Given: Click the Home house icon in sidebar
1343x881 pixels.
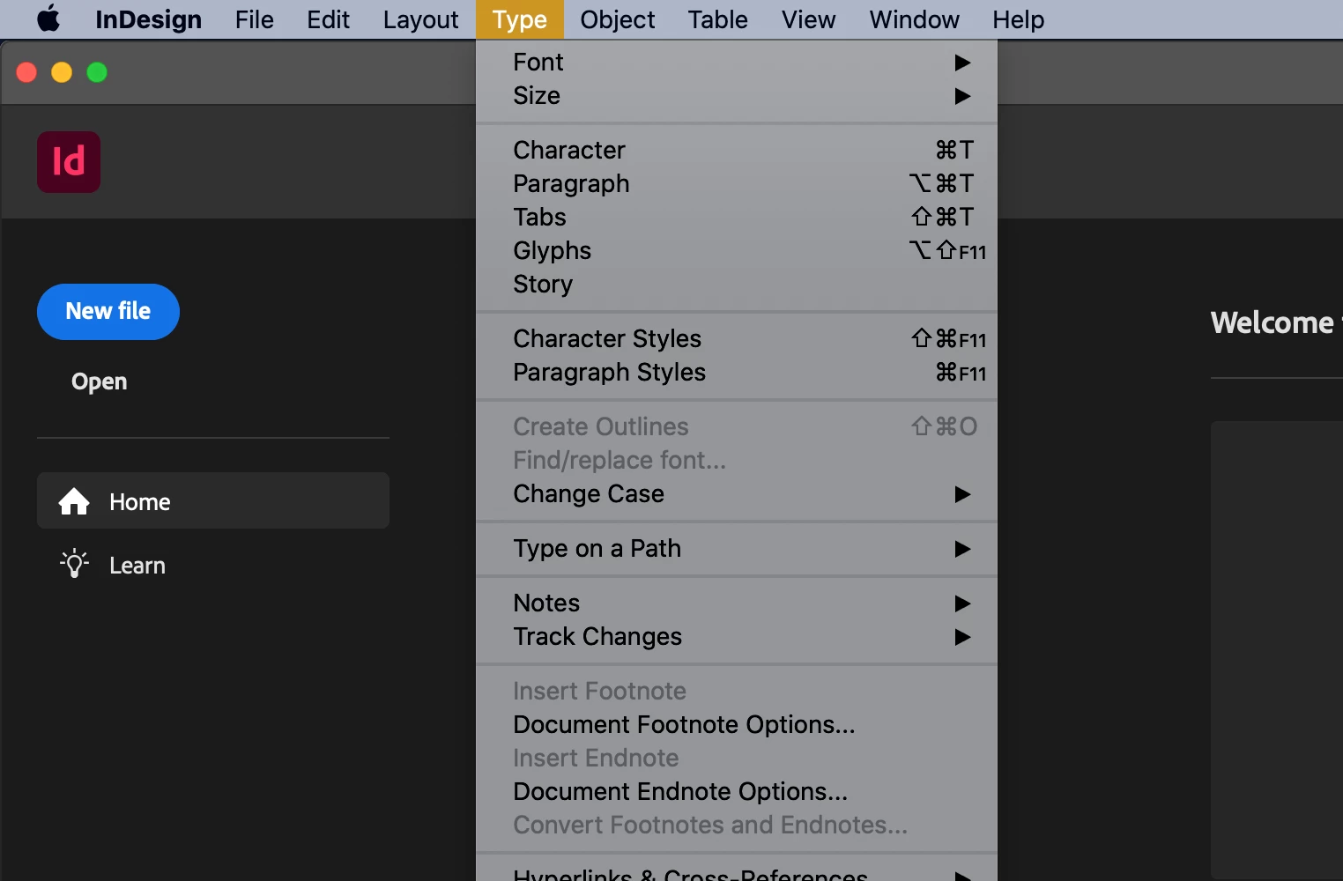Looking at the screenshot, I should [74, 501].
